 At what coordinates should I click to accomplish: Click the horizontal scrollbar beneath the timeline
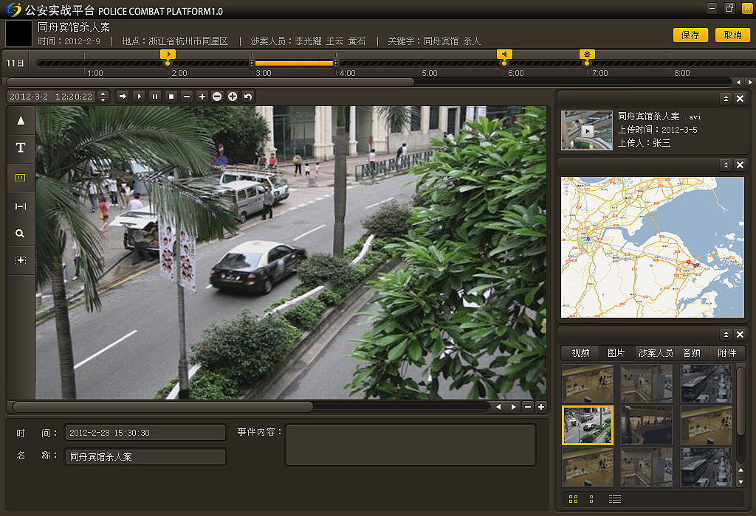point(210,83)
